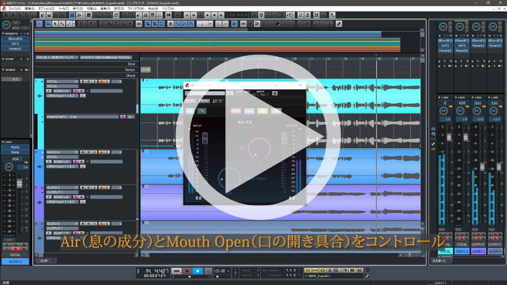507x285 pixels.
Task: Expand the SENDS section in left panel
Action: [x=3, y=69]
